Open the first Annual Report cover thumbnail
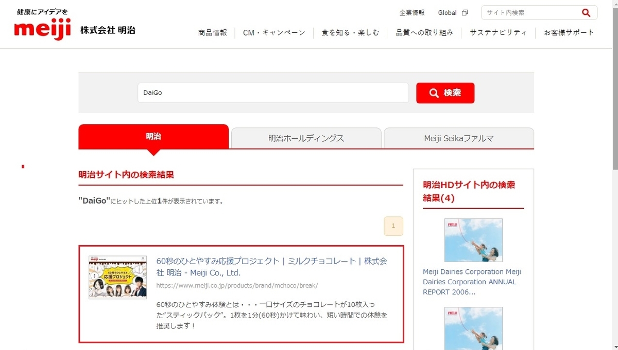Screen dimensions: 618x350 tap(473, 240)
